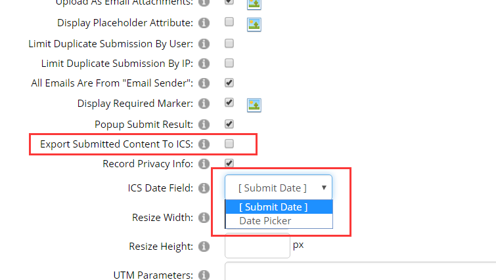The width and height of the screenshot is (496, 280).
Task: Open image icon next to Display Placeholder Attribute
Action: click(254, 24)
